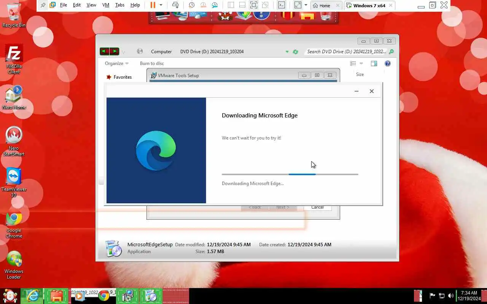Close the Windows 7 x64 tab
The height and width of the screenshot is (304, 487).
coord(391,6)
